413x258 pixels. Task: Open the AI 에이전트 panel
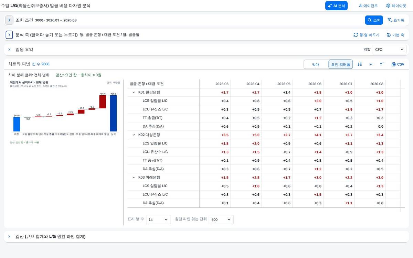368,6
